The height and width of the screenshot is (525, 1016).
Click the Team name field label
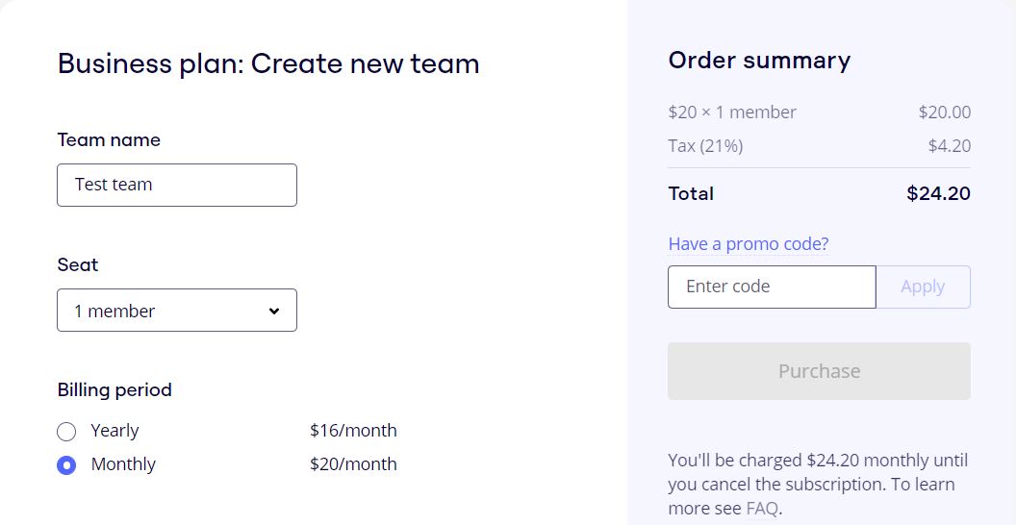point(109,140)
